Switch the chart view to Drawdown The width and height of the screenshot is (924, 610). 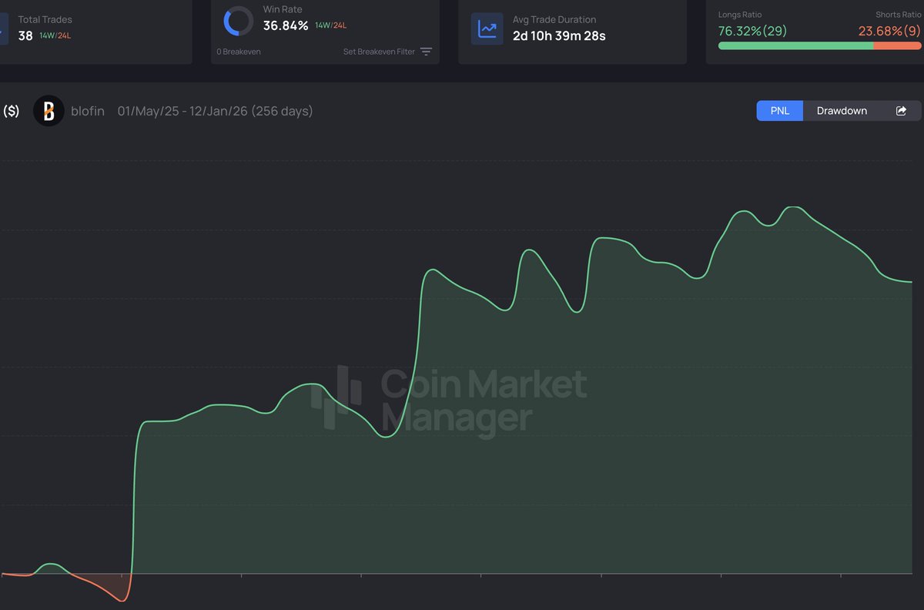pos(841,110)
